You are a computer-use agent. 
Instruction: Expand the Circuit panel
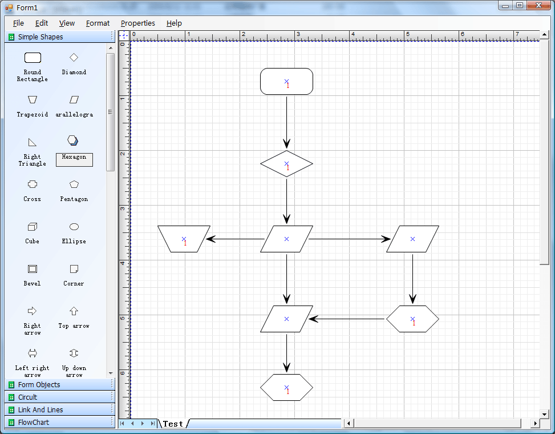(x=59, y=397)
